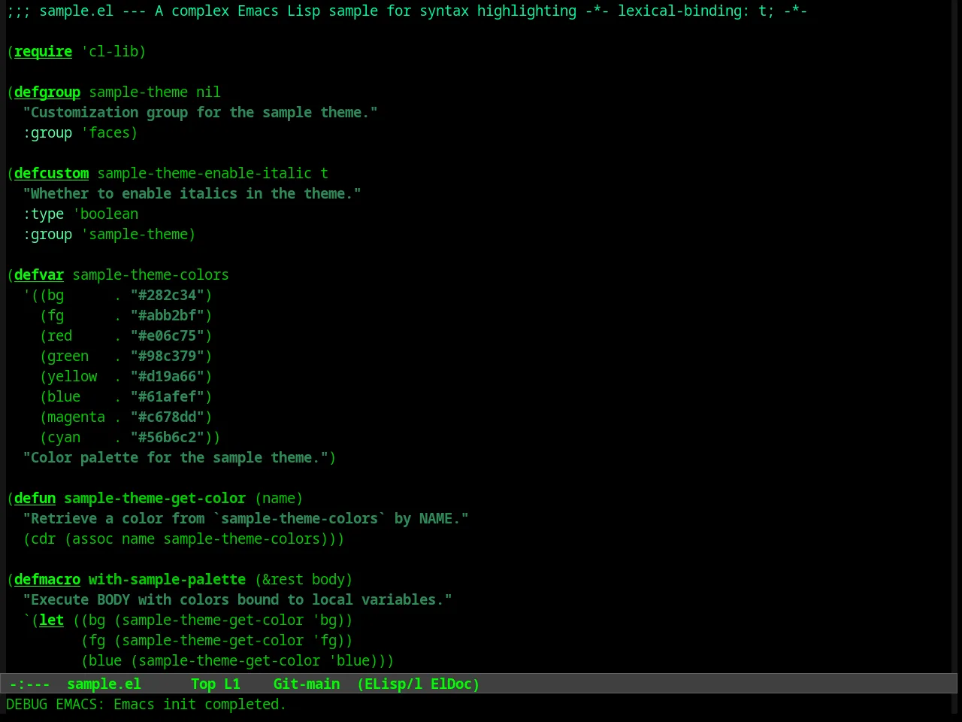Click the docstring "Customization group for the sample theme."
962x722 pixels.
point(200,112)
